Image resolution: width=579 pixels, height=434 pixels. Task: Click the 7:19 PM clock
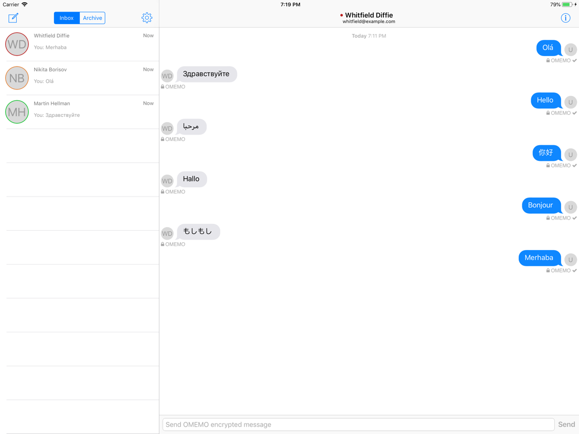(x=290, y=4)
